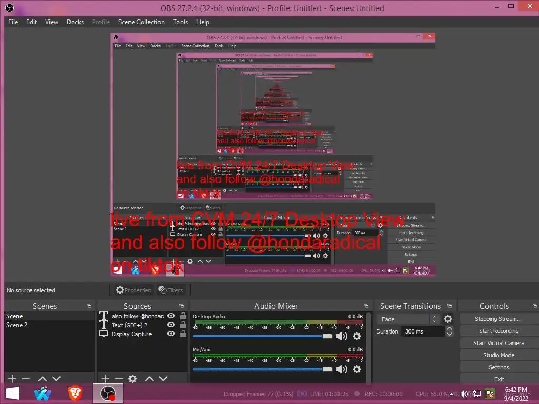Move scene up in Scenes list
Screen dimensions: 539x404
(x=43, y=379)
